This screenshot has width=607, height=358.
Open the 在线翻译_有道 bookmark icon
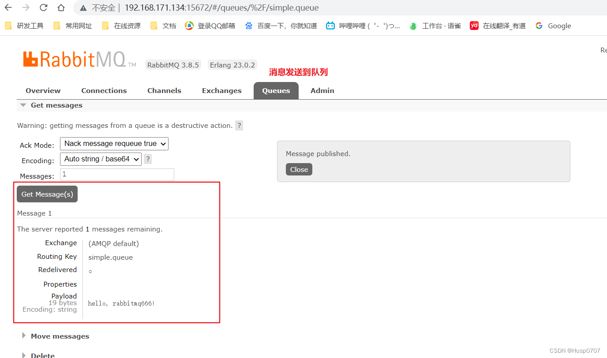[x=474, y=26]
